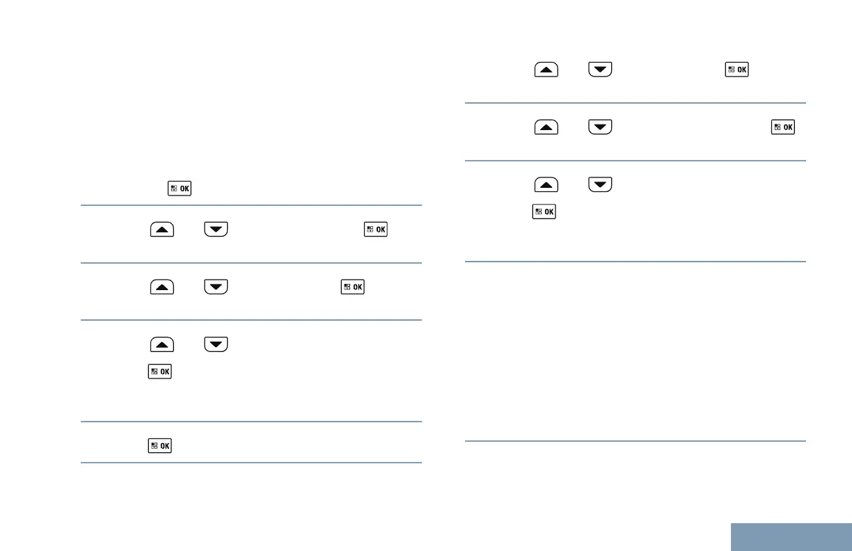The image size is (852, 551).
Task: Click OK key ending left column's second arrow row
Action: (x=352, y=287)
